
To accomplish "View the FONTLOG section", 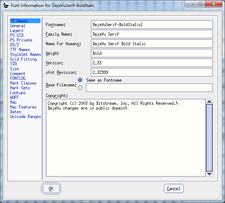I will pos(18,78).
